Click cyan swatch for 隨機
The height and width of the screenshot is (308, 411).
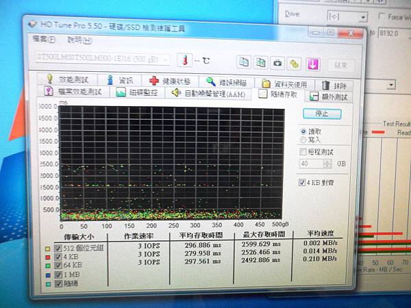[x=48, y=284]
